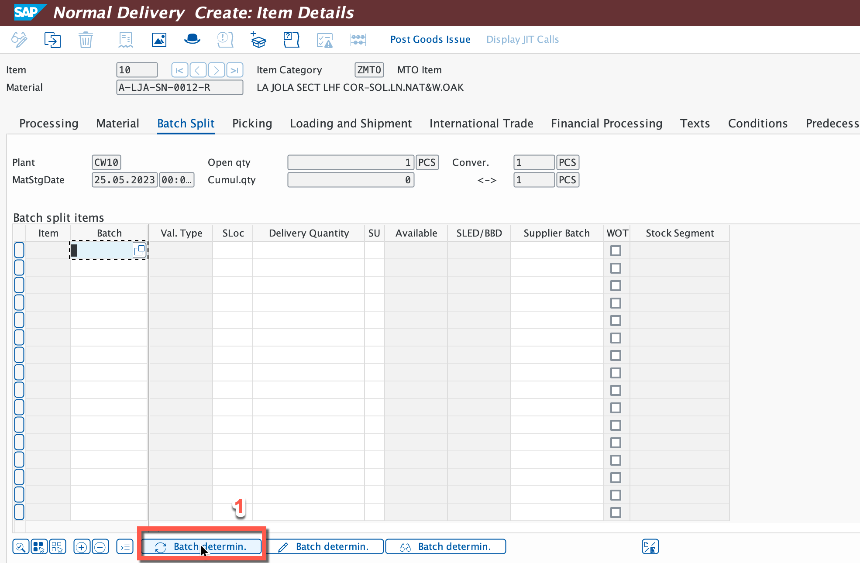Select the first batch split row selector
The height and width of the screenshot is (563, 860).
point(19,251)
